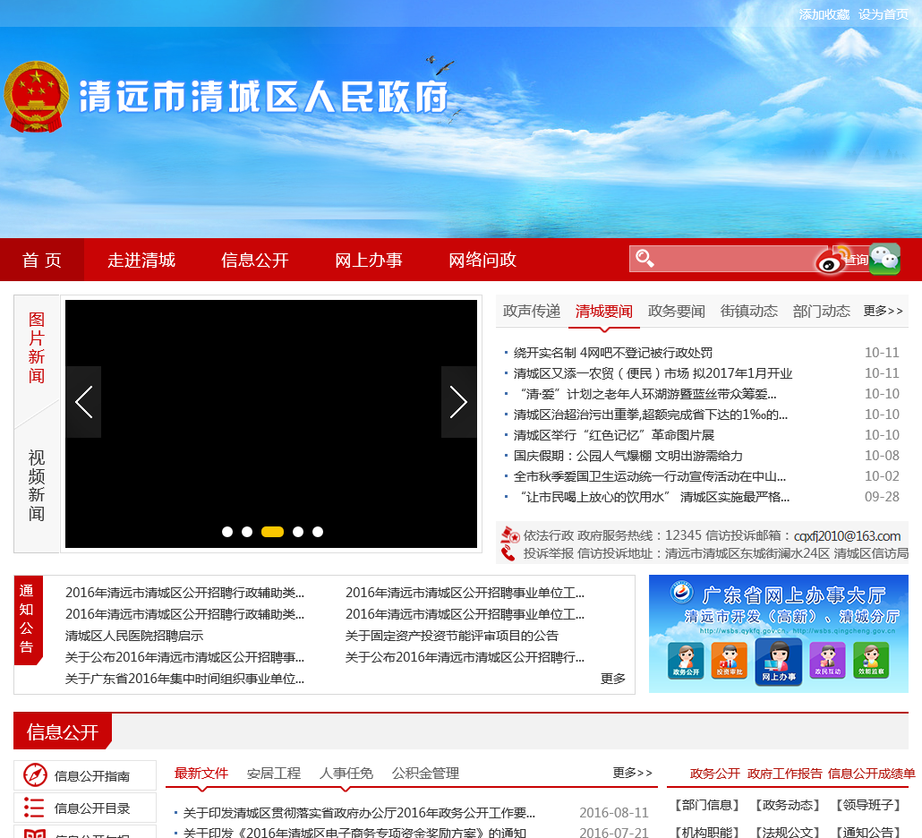Select the last slideshow indicator dot
The height and width of the screenshot is (838, 922).
click(x=318, y=532)
